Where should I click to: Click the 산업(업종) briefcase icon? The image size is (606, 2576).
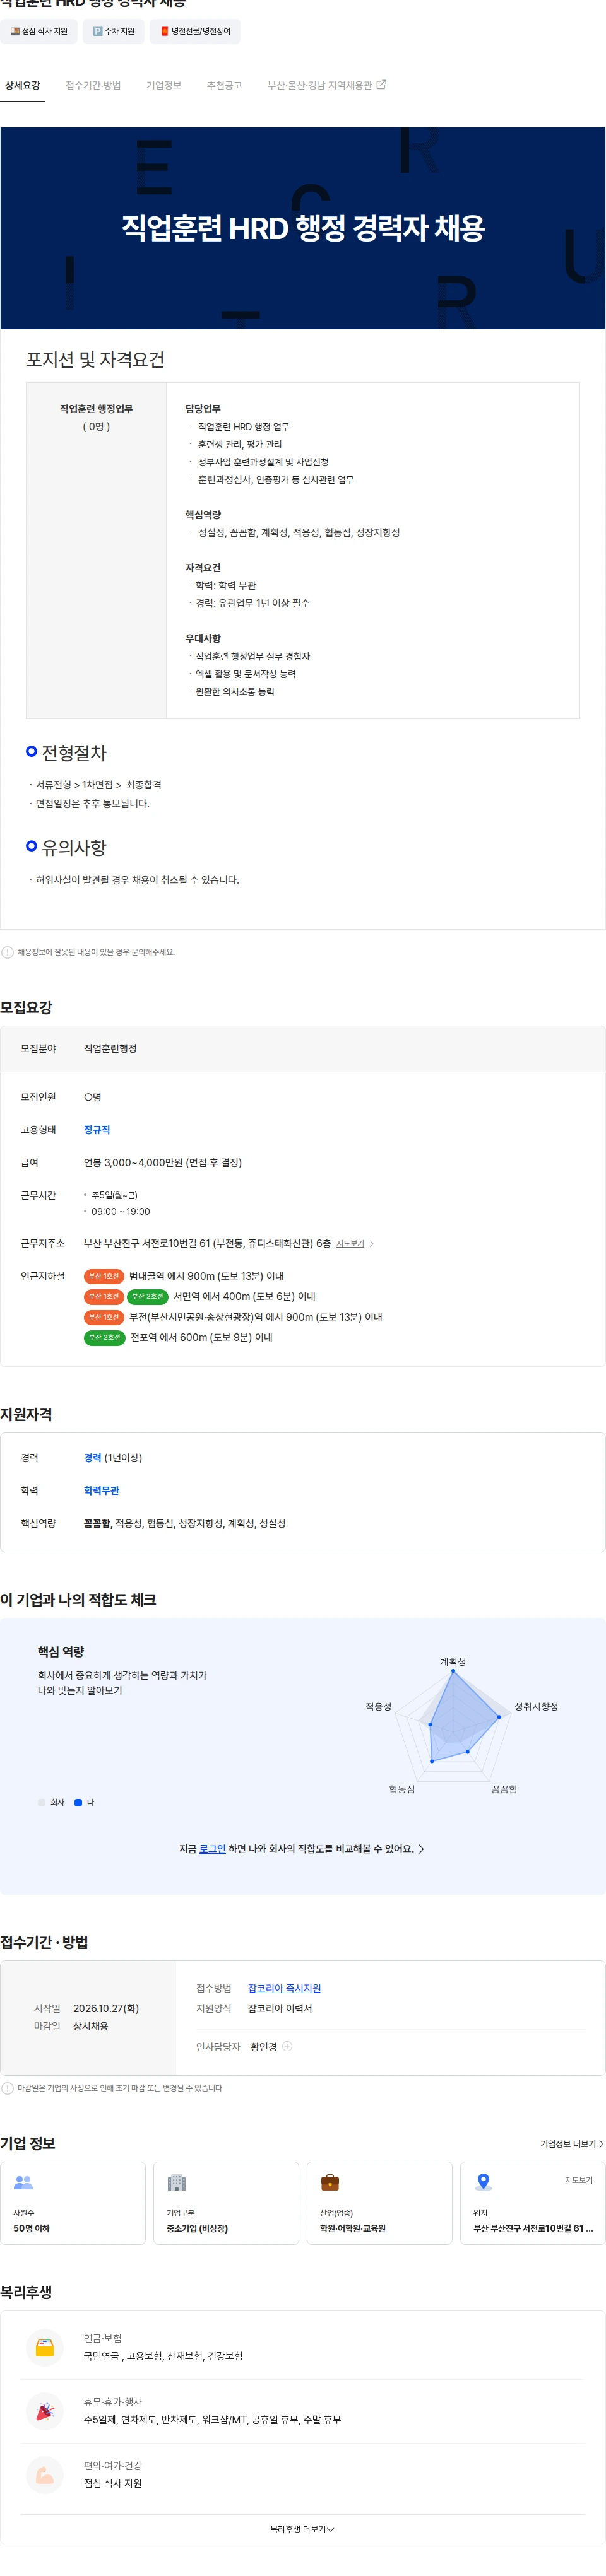pyautogui.click(x=330, y=2183)
